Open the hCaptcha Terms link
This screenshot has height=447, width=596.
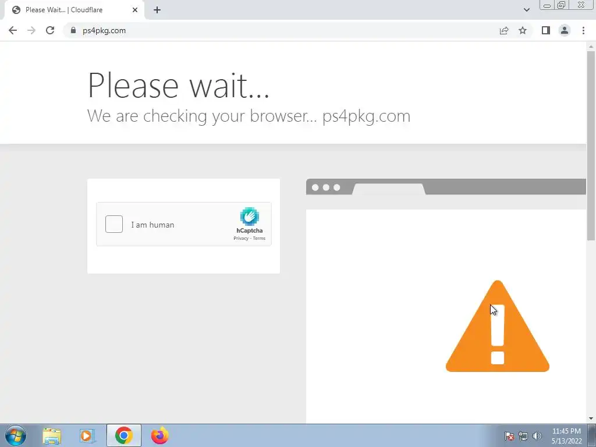click(x=259, y=238)
